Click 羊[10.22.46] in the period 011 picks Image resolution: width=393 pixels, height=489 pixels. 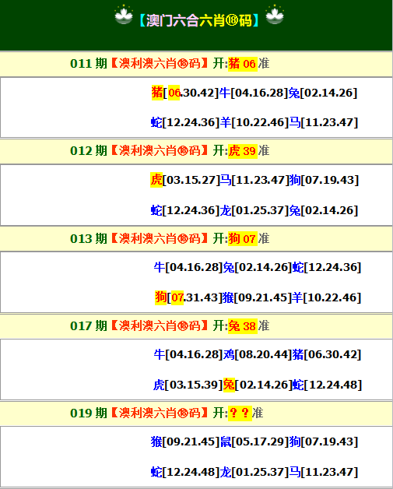pos(254,122)
